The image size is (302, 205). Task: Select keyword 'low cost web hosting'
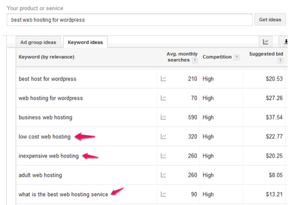[x=45, y=136]
